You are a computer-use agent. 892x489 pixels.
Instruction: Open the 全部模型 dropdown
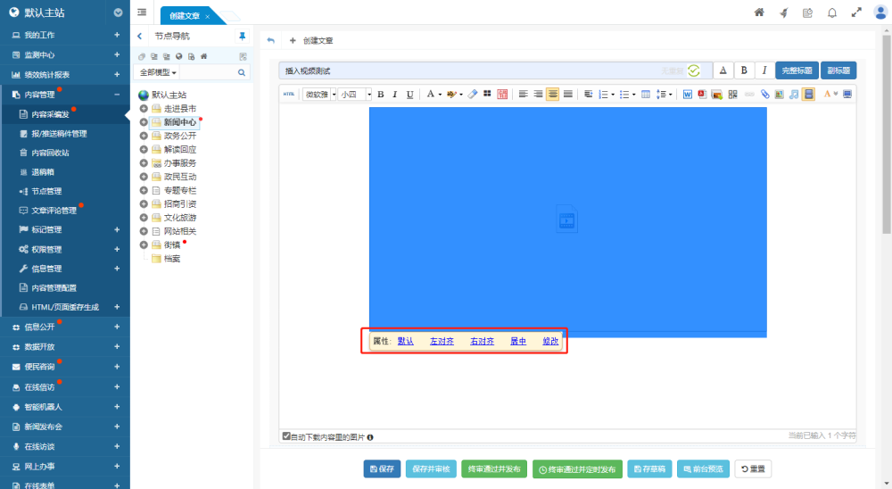(158, 72)
